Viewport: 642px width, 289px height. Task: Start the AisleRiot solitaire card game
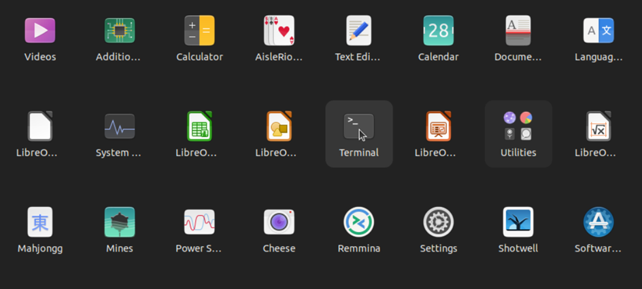pos(279,31)
